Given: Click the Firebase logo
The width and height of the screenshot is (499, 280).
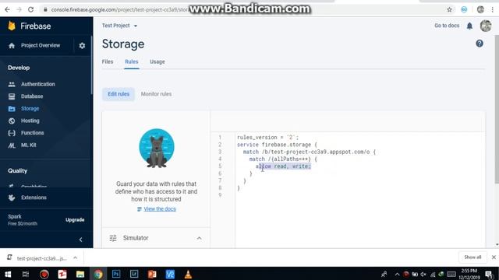Looking at the screenshot, I should pyautogui.click(x=30, y=26).
